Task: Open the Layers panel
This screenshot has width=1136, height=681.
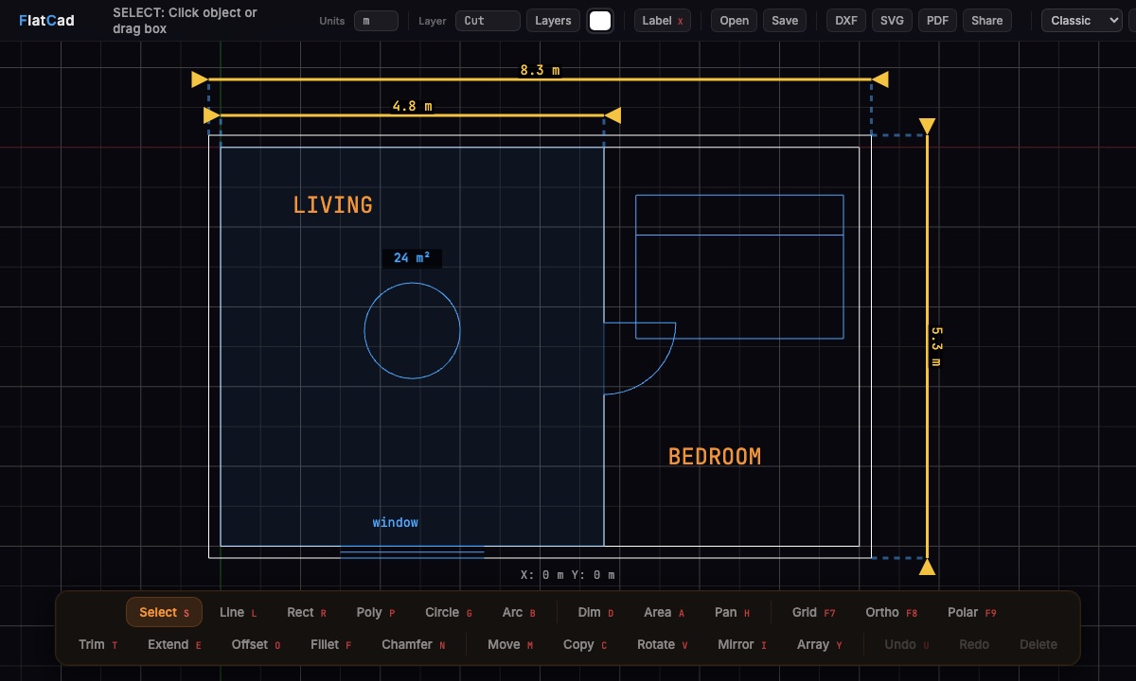Action: coord(553,21)
